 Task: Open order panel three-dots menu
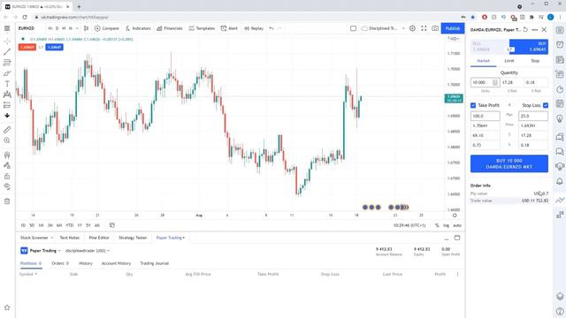click(x=534, y=29)
